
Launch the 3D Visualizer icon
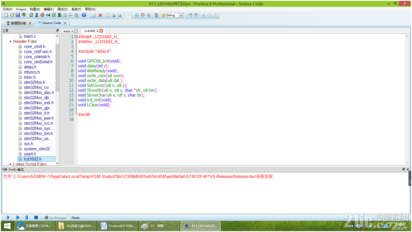[48, 15]
